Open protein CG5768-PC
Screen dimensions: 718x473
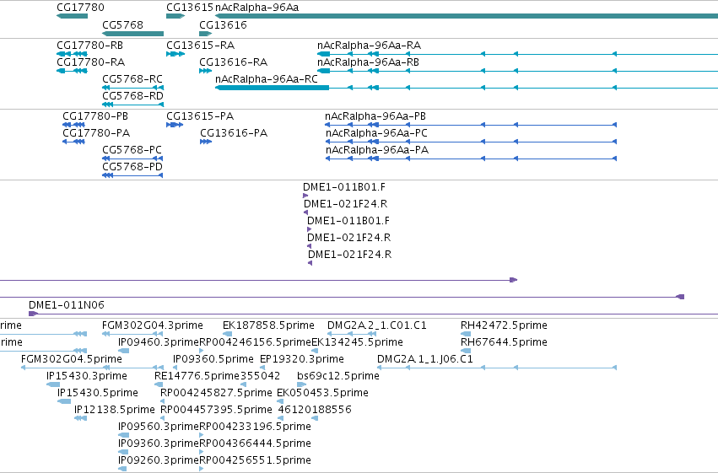(132, 150)
